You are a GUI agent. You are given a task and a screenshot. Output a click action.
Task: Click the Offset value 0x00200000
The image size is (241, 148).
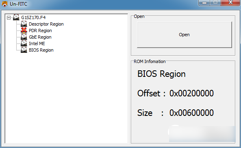click(x=191, y=93)
